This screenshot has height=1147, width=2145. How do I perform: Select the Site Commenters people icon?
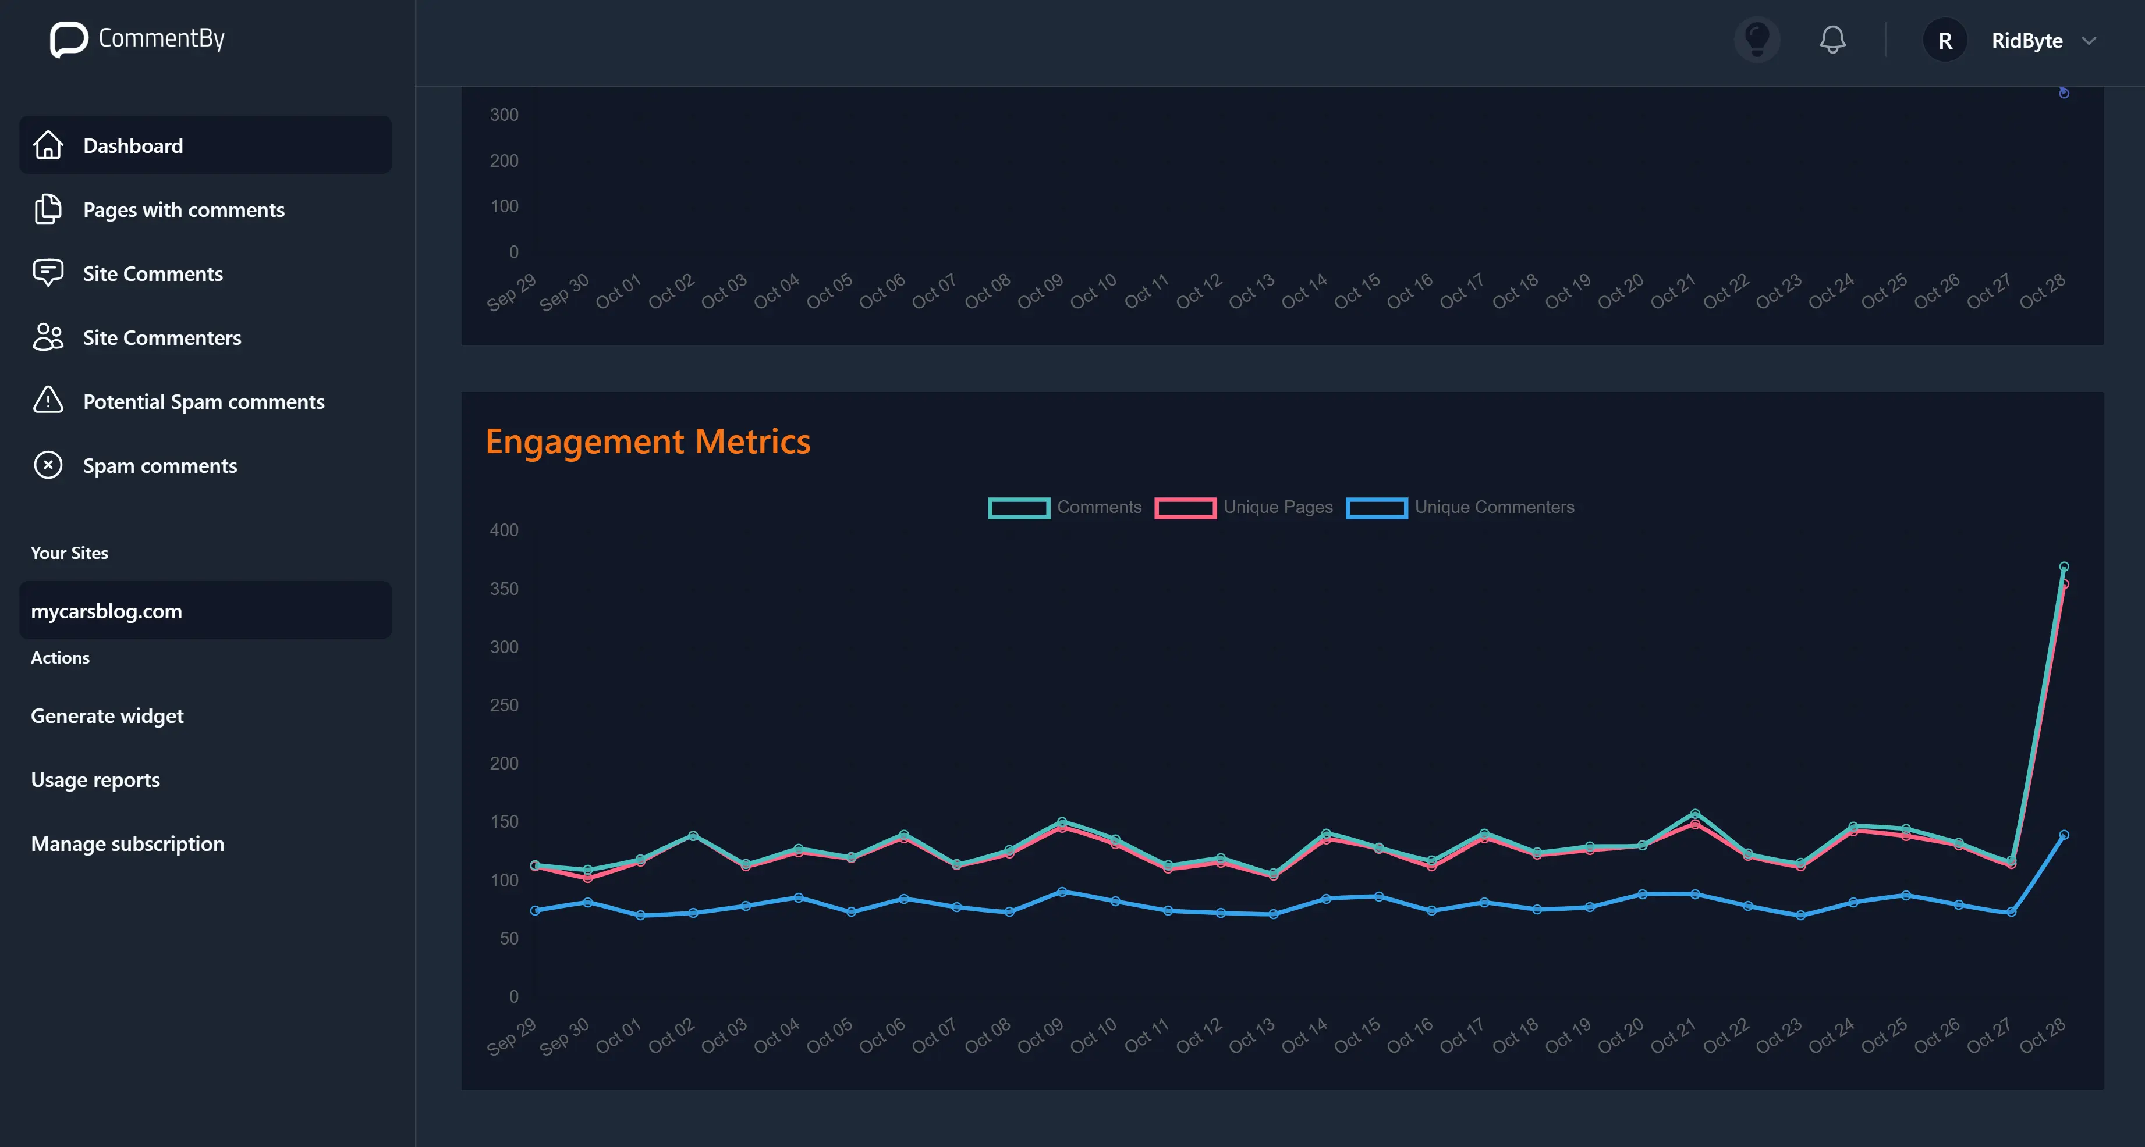tap(48, 337)
